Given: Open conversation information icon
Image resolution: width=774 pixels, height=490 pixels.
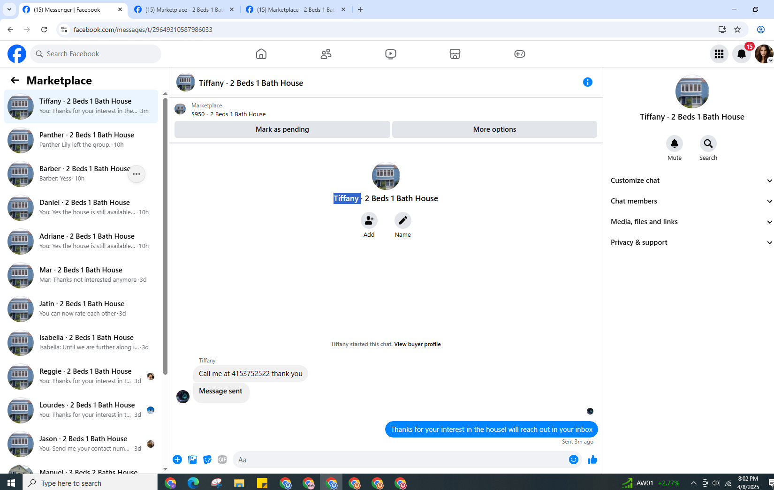Looking at the screenshot, I should [x=588, y=82].
